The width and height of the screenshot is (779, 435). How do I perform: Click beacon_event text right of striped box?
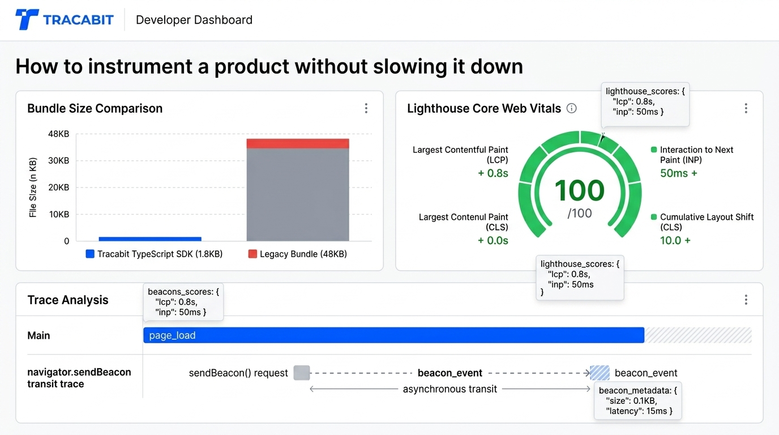(646, 373)
